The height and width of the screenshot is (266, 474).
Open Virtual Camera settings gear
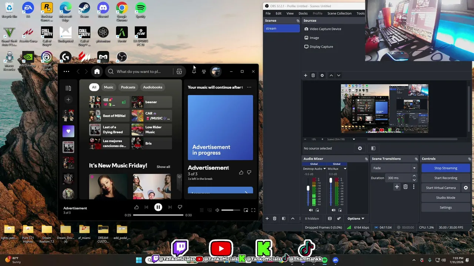tap(466, 188)
